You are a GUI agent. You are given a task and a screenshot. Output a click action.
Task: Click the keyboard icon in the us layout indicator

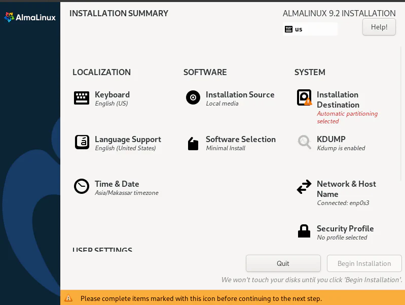[288, 29]
